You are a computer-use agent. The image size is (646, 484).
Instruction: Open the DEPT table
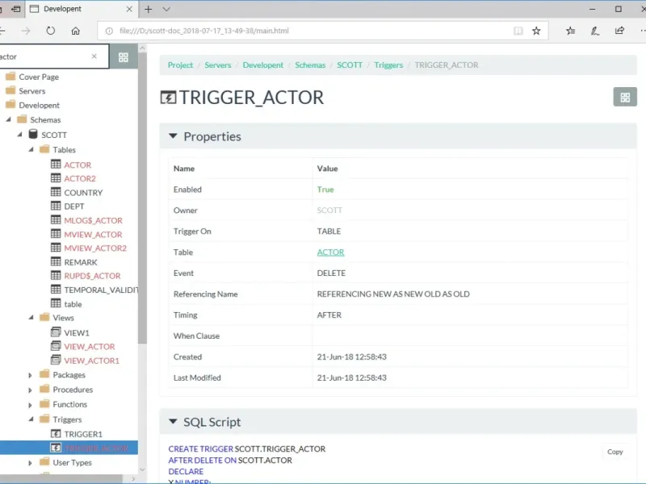coord(74,207)
